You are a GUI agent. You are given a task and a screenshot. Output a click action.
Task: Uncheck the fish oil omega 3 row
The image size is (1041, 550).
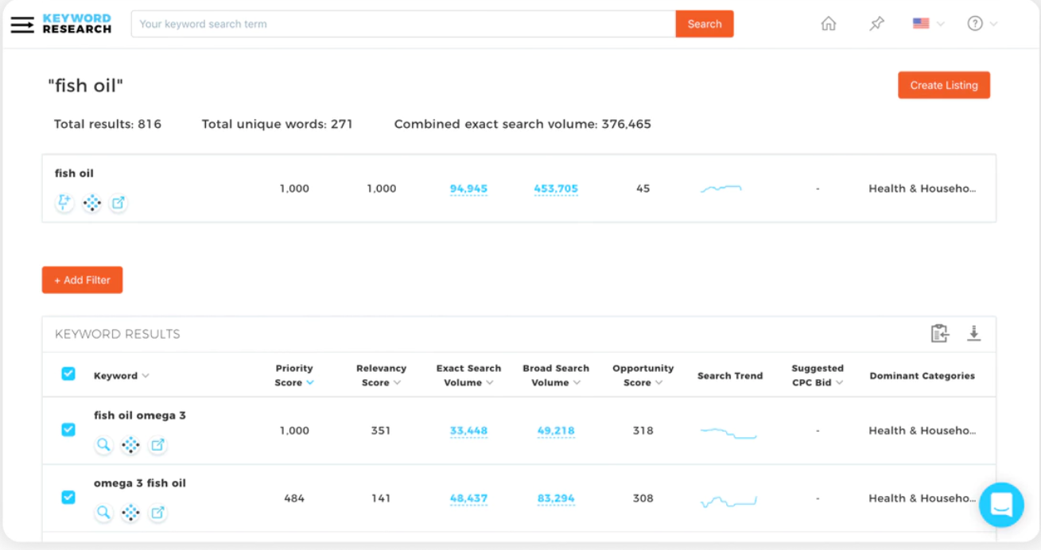(x=68, y=429)
